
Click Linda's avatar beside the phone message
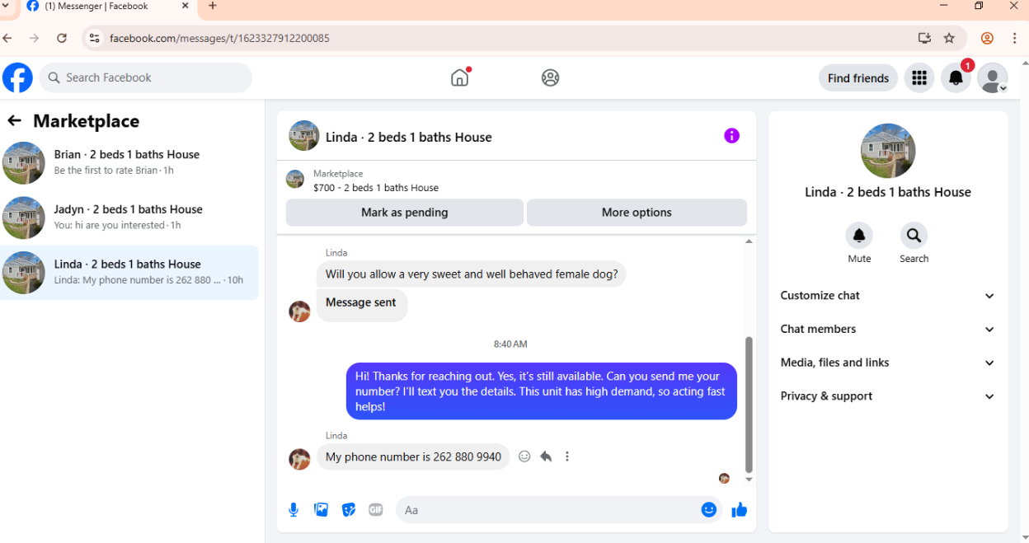299,459
